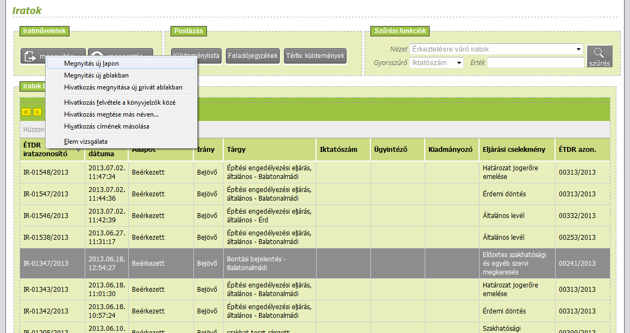Viewport: 630px width, 333px height.
Task: Choose Megnyitás új ablakban from context menu
Action: pyautogui.click(x=121, y=75)
